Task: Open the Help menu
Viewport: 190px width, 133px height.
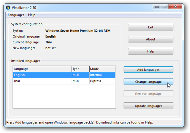Action: [32, 15]
